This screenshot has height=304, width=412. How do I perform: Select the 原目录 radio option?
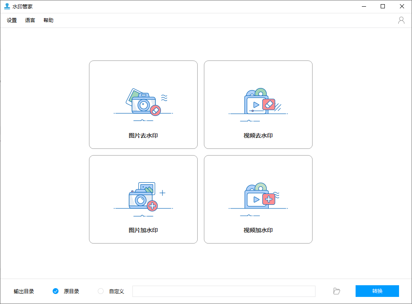pos(56,291)
